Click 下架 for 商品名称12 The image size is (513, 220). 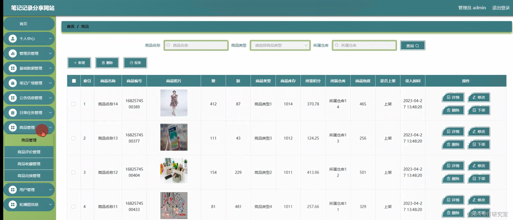[479, 179]
